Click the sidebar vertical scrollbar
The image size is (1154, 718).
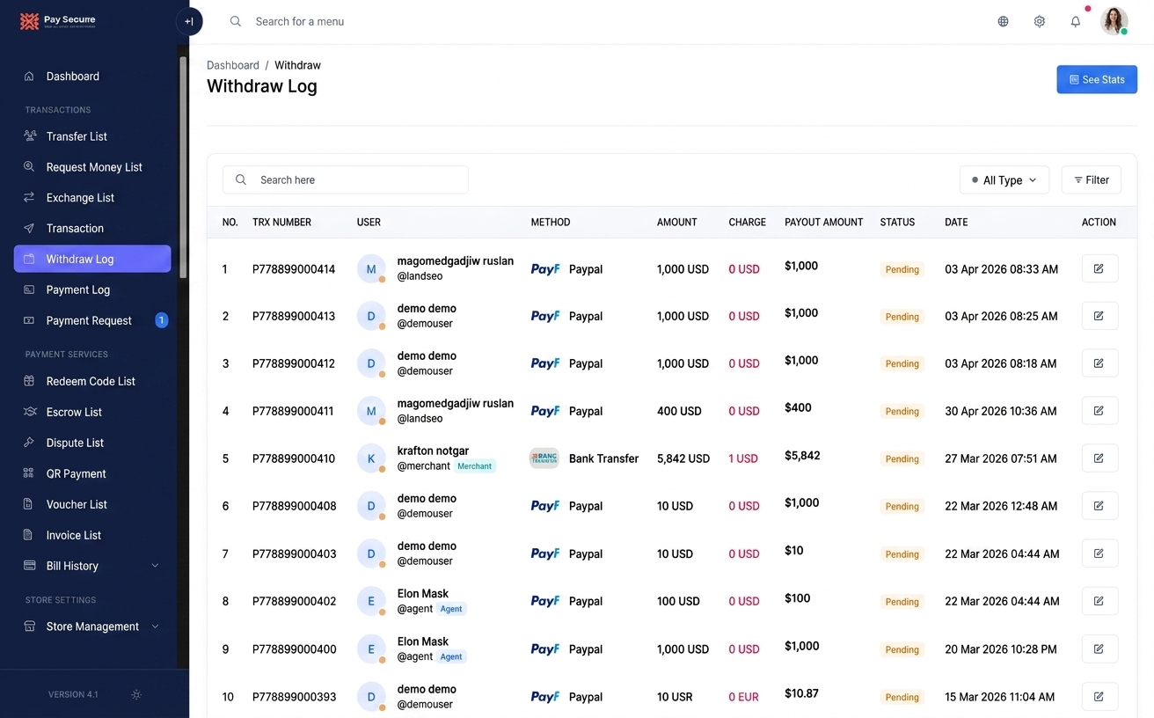[183, 167]
